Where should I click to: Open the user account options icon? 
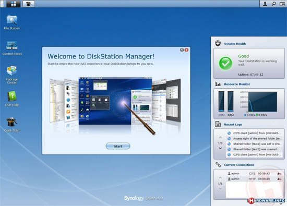pos(265,4)
